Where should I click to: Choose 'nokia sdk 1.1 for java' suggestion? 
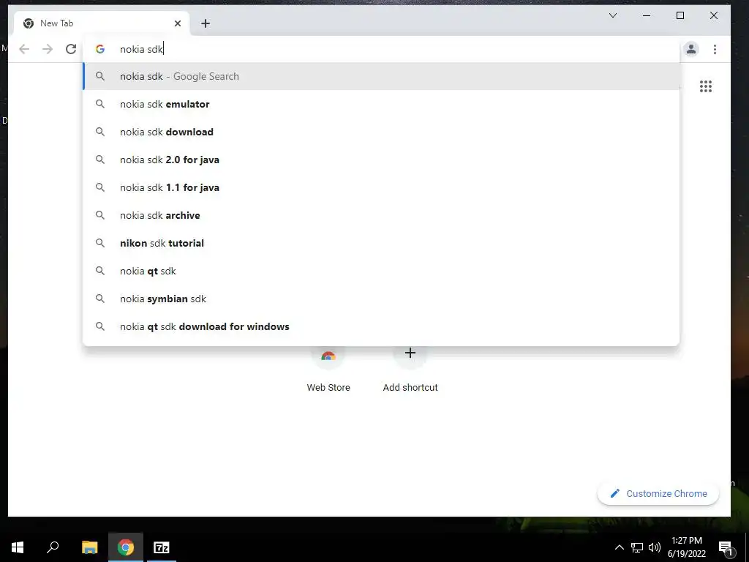[x=381, y=187]
